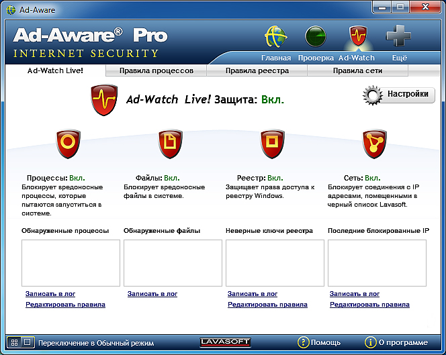Open the Ещё navigation label
Screen dimensions: 446x355
[x=400, y=58]
